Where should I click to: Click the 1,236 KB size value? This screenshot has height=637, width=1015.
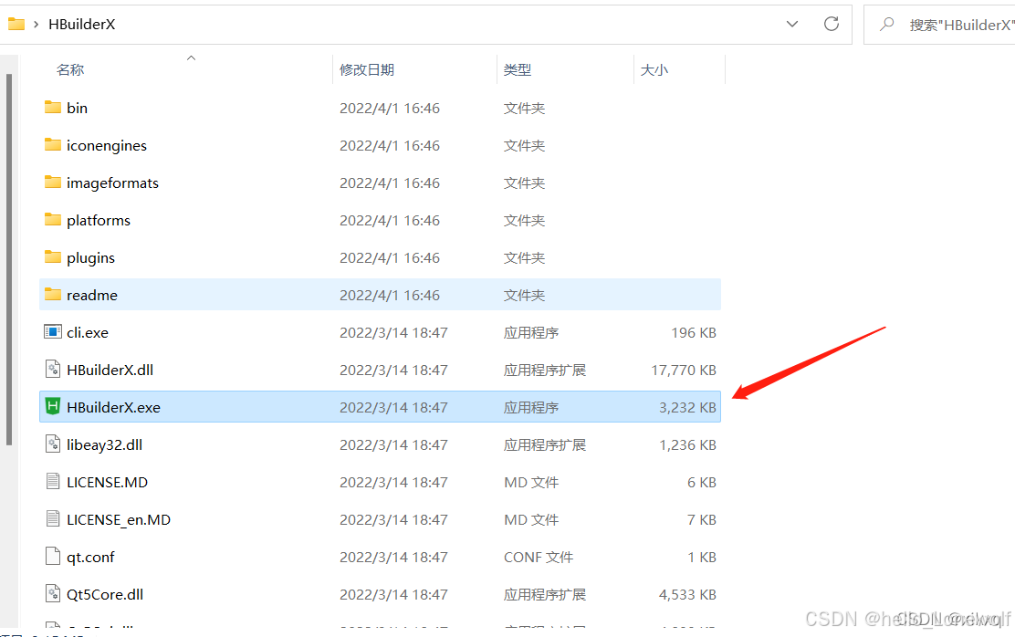[687, 444]
